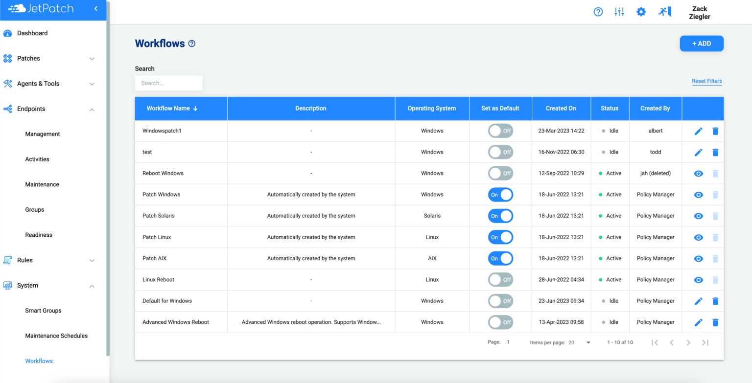The width and height of the screenshot is (752, 383).
Task: Click the help question mark icon near profile
Action: [598, 11]
